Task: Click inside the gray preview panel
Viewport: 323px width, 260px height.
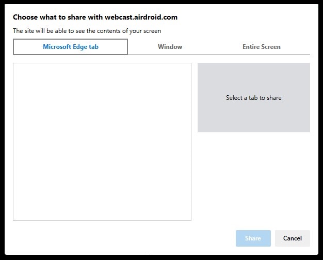Action: click(x=254, y=98)
